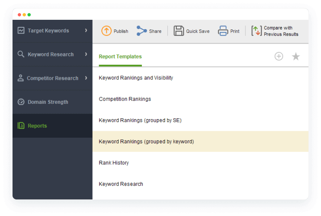
Task: Switch to the Report Templates tab
Action: point(120,57)
